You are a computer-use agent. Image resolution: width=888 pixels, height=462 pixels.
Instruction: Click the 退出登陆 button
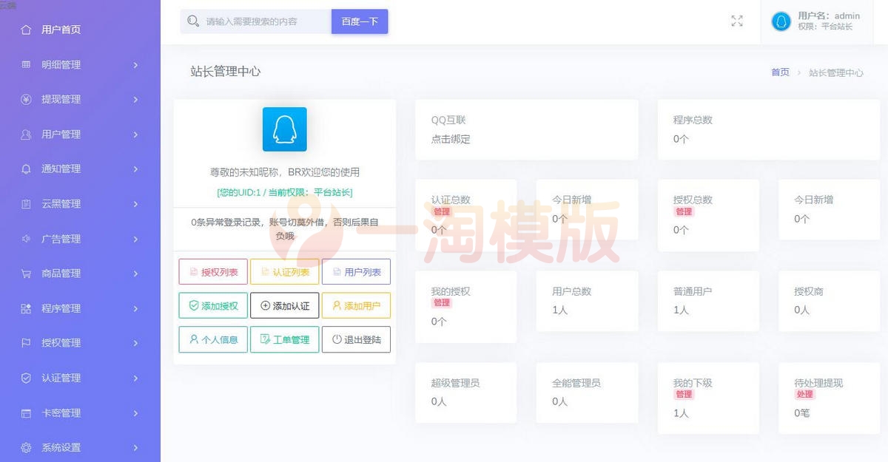click(356, 339)
